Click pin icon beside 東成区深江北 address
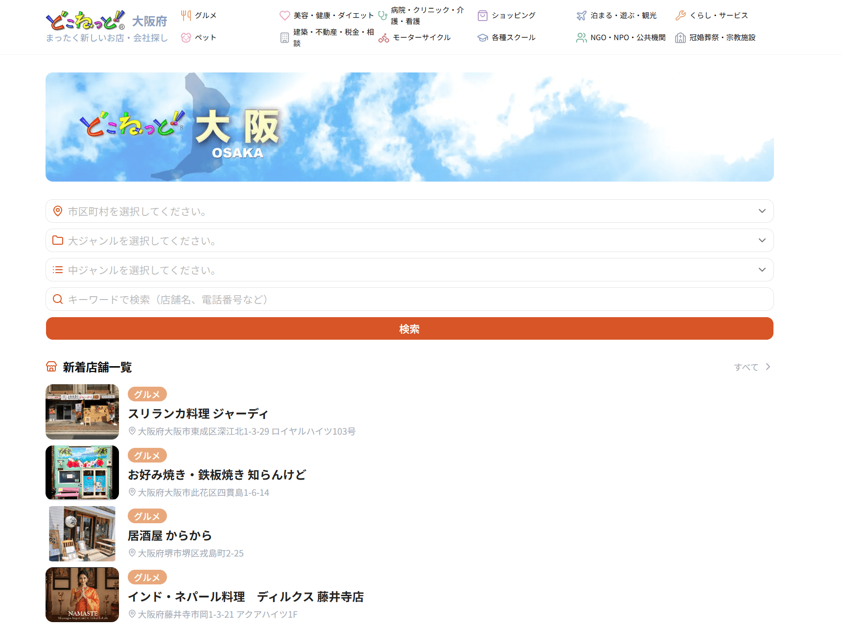Viewport: 842px width, 627px height. (132, 431)
